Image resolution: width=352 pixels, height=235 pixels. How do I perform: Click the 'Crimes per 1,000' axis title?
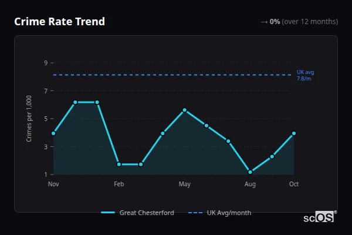click(29, 119)
